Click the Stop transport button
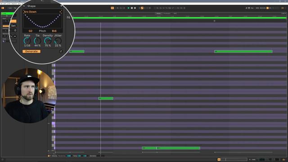This screenshot has width=288, height=162. (132, 8)
